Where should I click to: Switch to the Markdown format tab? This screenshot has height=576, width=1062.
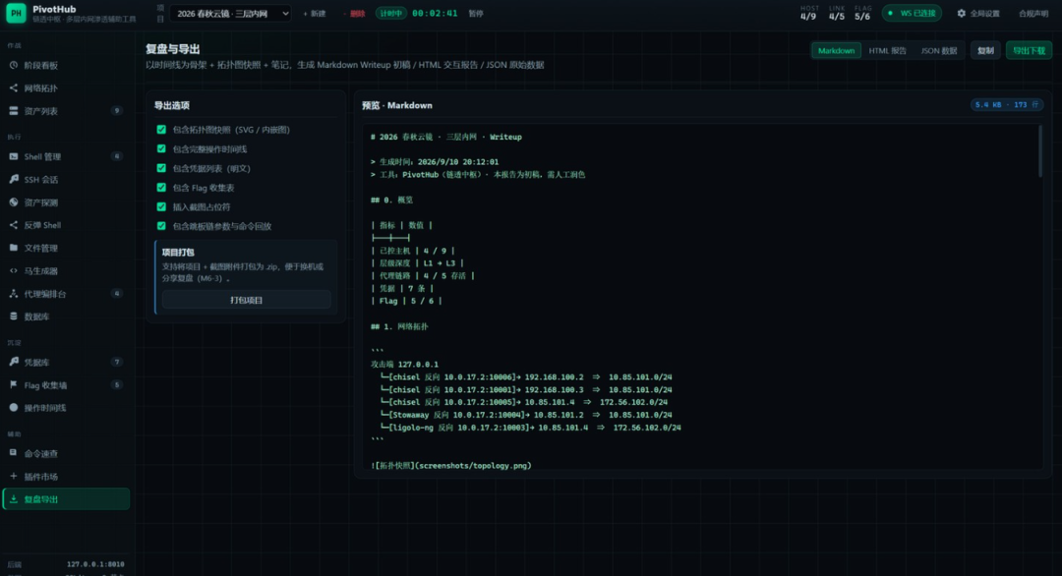point(836,51)
